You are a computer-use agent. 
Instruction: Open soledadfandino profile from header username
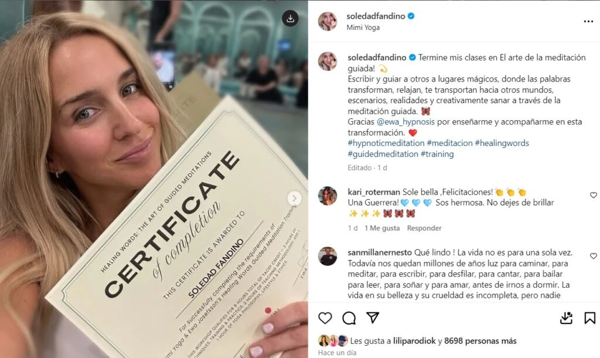[x=376, y=16]
